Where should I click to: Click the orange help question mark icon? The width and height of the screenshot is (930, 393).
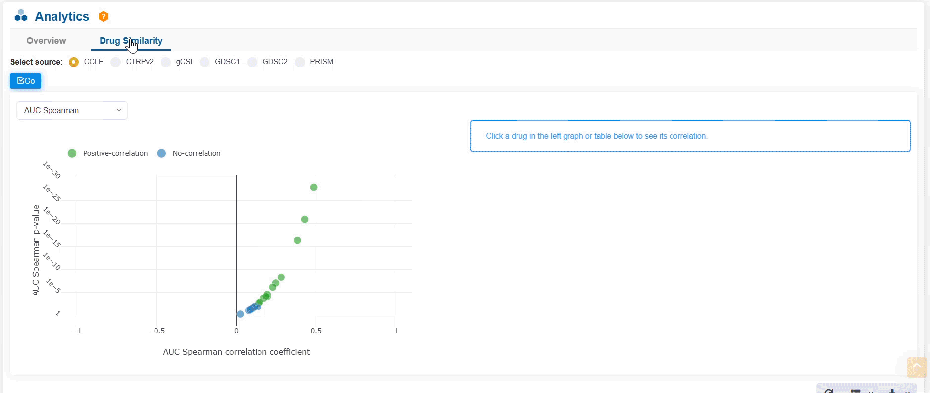[x=103, y=17]
